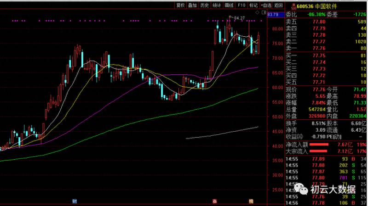Click the 股本 value 6.60亿

[359, 123]
